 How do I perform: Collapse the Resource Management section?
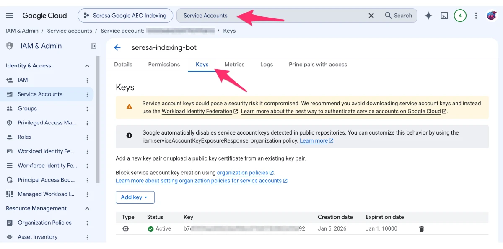pyautogui.click(x=87, y=208)
